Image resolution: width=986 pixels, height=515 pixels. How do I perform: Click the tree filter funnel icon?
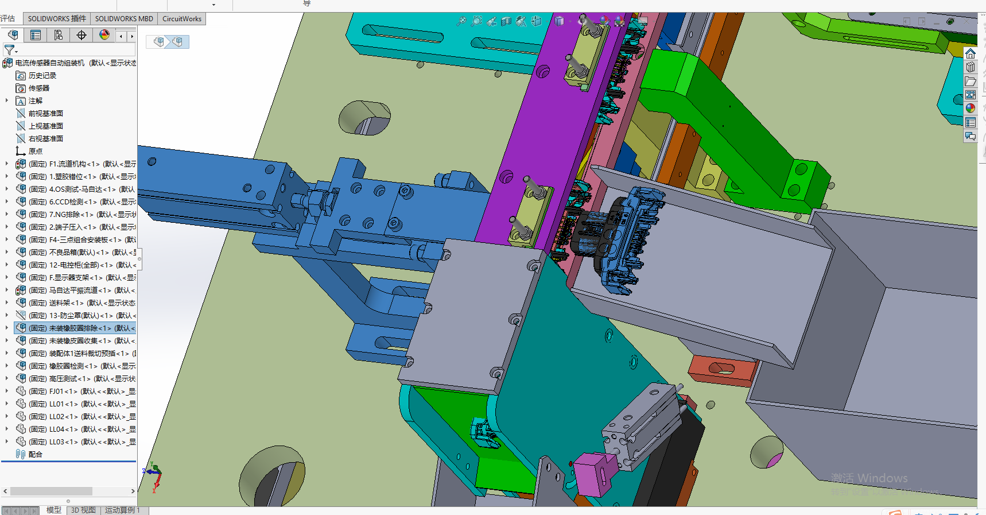coord(10,50)
